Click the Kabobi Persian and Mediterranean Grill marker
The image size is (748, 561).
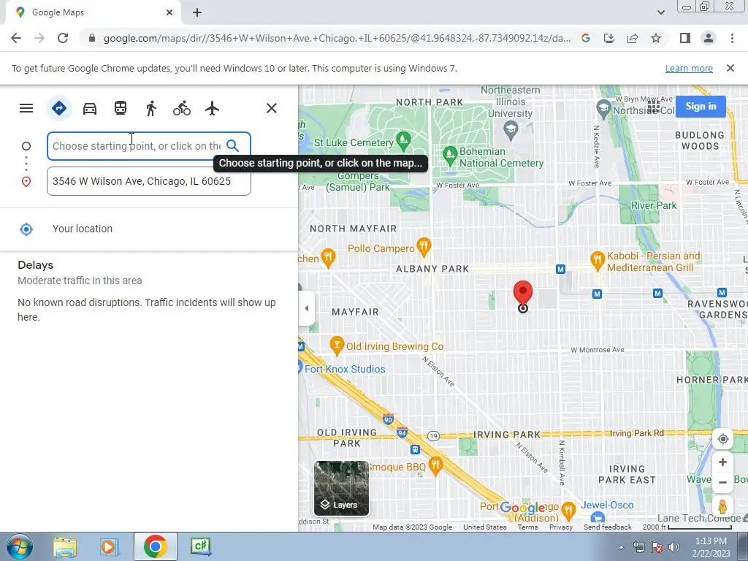(598, 261)
